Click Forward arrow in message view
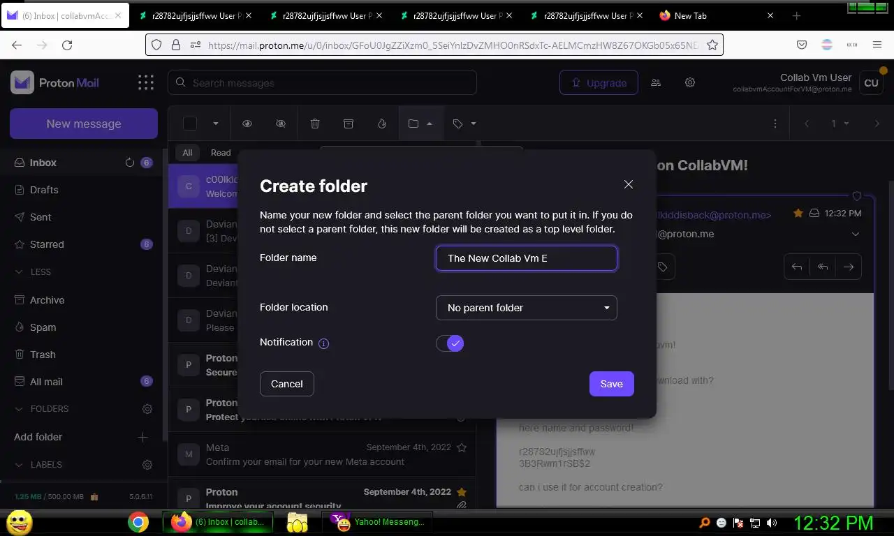Image resolution: width=894 pixels, height=536 pixels. (849, 267)
